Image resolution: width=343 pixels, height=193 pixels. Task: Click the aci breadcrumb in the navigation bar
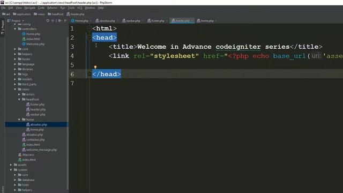coord(6,14)
